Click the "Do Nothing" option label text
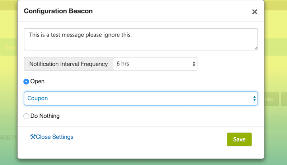287x165 pixels. [45, 116]
